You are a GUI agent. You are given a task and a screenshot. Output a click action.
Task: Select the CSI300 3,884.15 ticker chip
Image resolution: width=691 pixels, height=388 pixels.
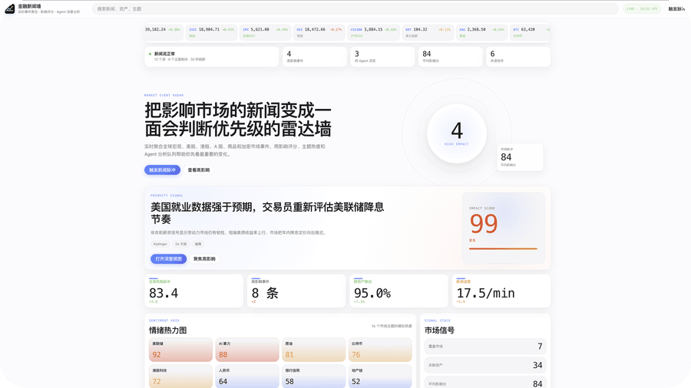coord(373,32)
